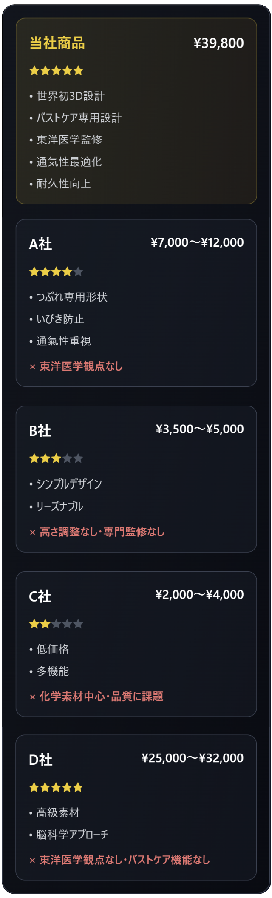272x898 pixels.
Task: Click the ¥3,500〜¥5,000 price range
Action: coord(200,429)
